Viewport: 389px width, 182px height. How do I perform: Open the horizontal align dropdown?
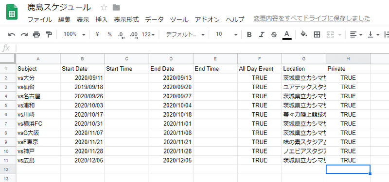pyautogui.click(x=356, y=35)
